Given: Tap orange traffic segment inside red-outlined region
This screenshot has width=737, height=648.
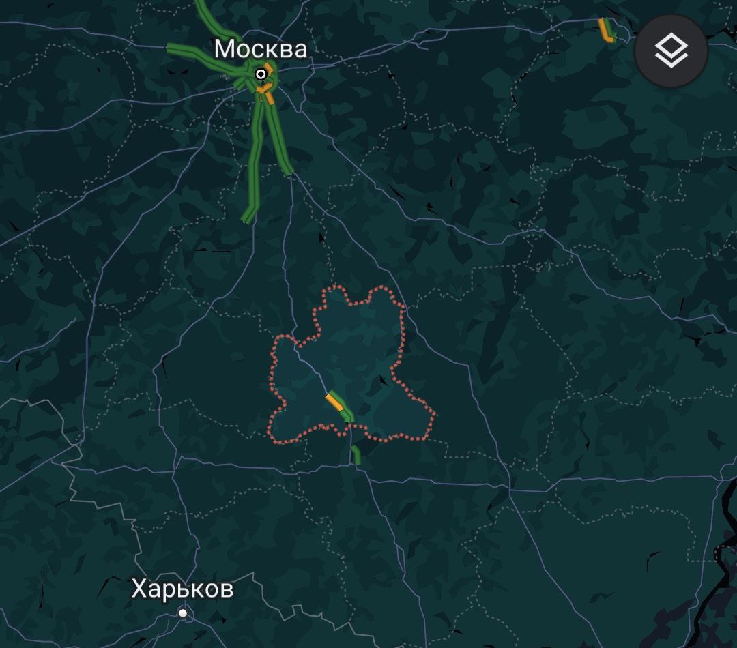Looking at the screenshot, I should [334, 402].
